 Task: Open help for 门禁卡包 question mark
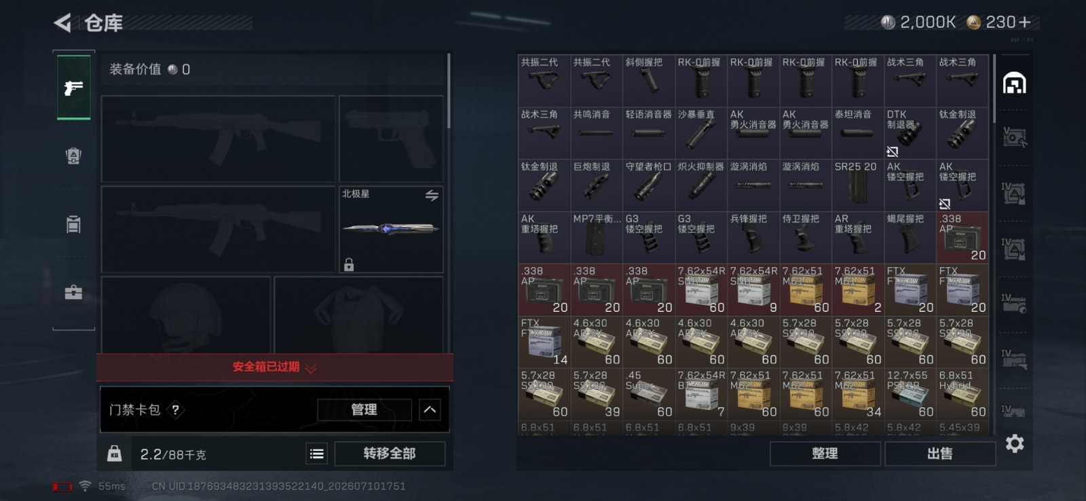176,409
